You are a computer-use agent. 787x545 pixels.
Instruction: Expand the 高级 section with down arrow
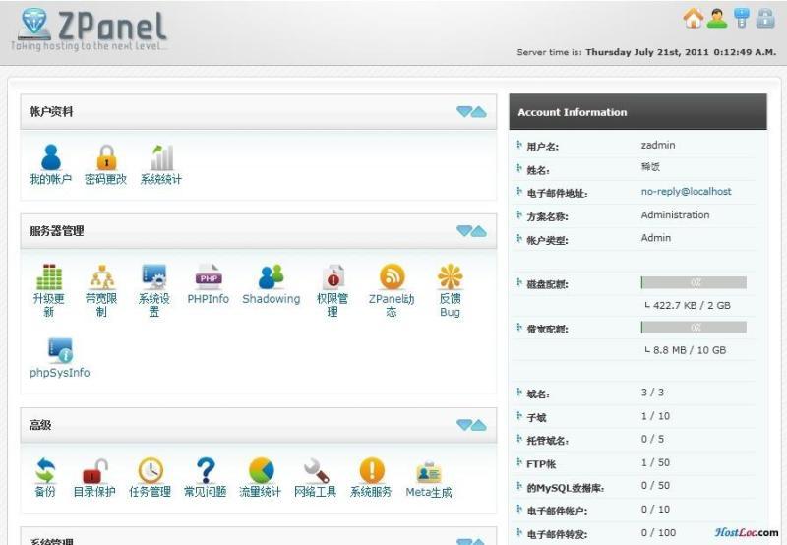click(x=464, y=425)
